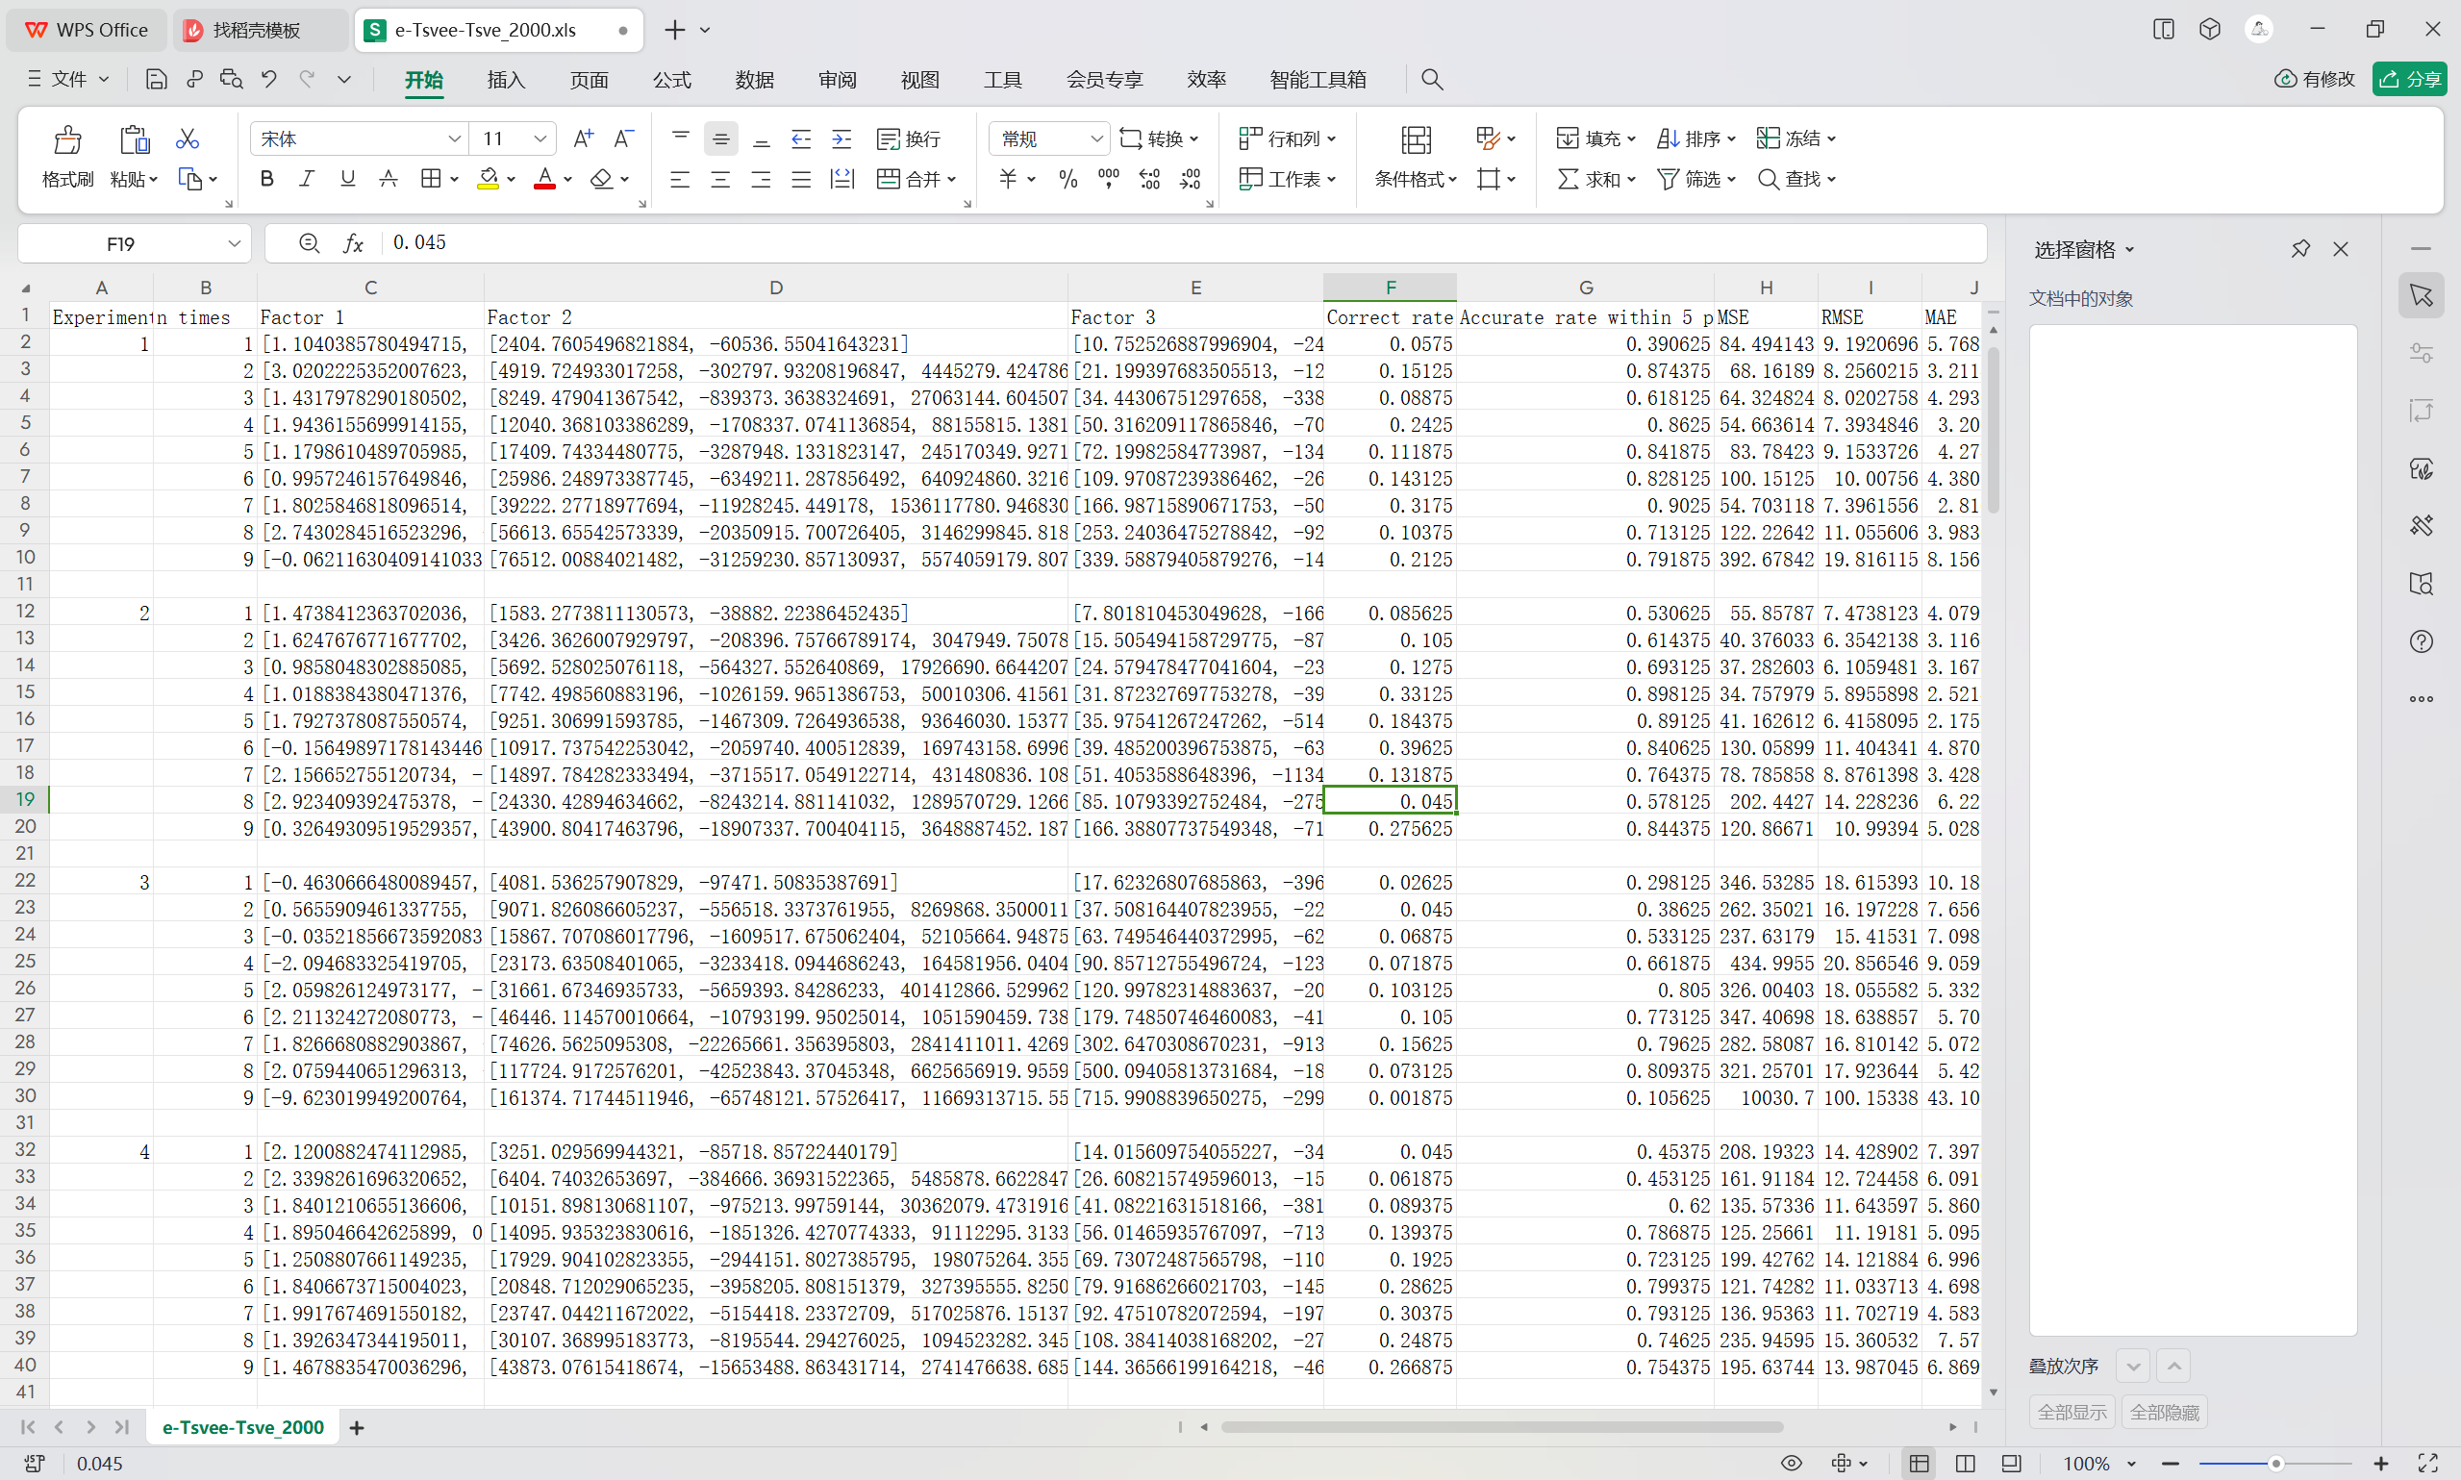Expand the number format 常规 dropdown
Screen dimensions: 2461x1480
1096,138
